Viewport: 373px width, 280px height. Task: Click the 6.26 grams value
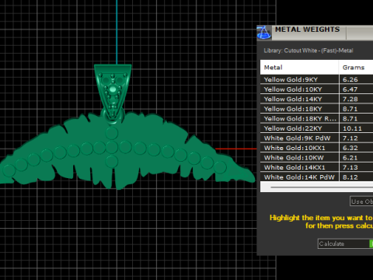[350, 79]
